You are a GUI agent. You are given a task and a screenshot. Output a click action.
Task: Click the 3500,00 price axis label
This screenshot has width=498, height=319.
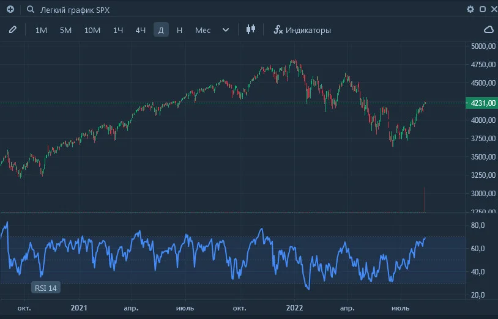pyautogui.click(x=483, y=157)
